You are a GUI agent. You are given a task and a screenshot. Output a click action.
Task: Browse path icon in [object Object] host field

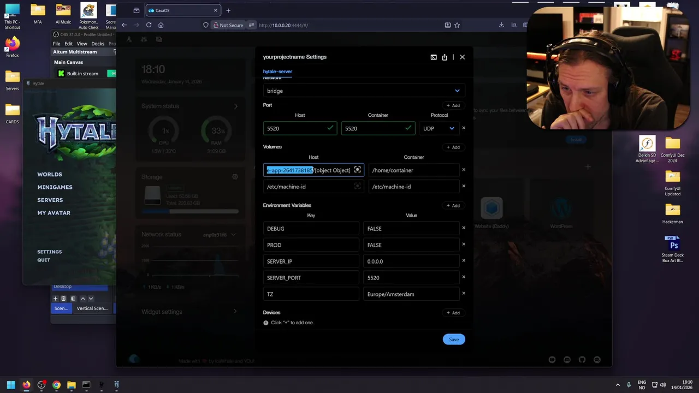[x=357, y=170]
